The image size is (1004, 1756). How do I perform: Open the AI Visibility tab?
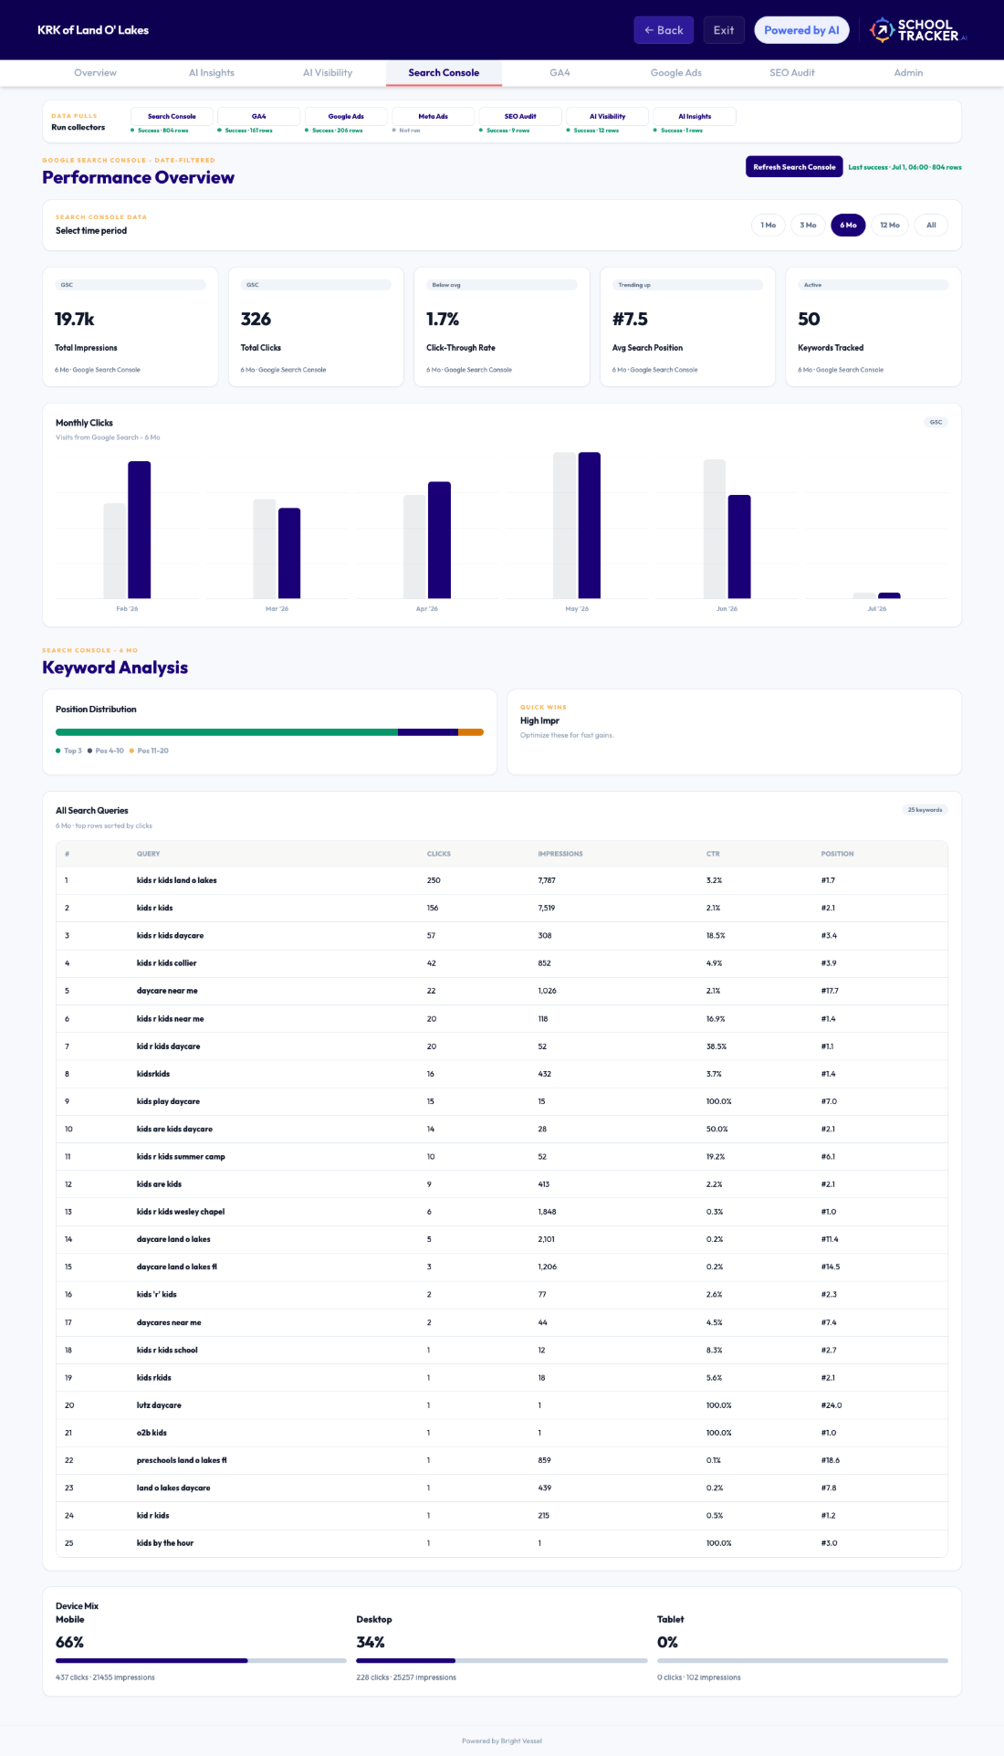pyautogui.click(x=328, y=73)
